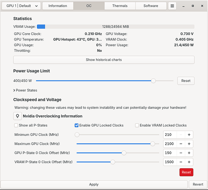This screenshot has height=190, width=208.
Task: Click the Power Usage Limit slider handle
Action: point(153,81)
